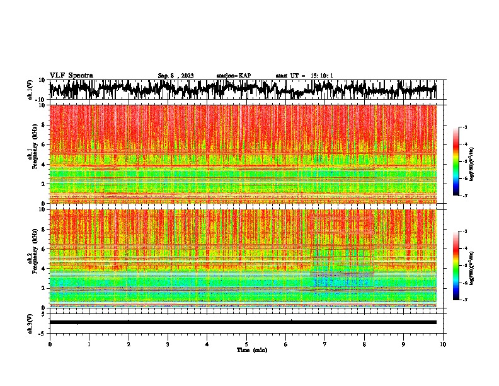The height and width of the screenshot is (386, 499).
Task: Click the 'VLF Spectra' plot title
Action: 71,76
